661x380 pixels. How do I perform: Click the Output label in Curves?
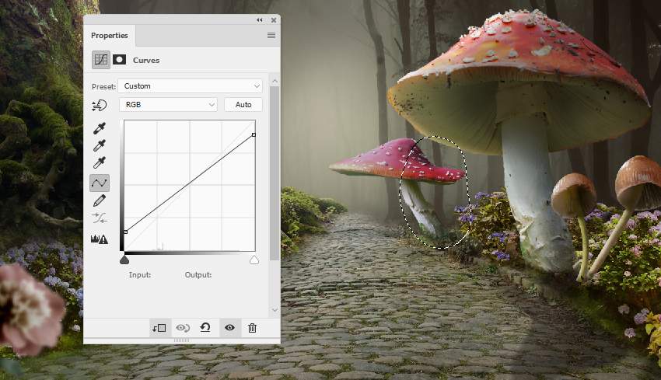tap(198, 274)
